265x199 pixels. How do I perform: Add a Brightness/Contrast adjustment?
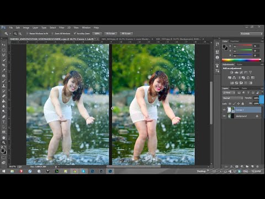(x=232, y=72)
